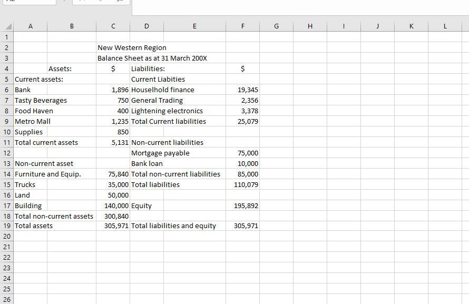Click the 'Furniture and Equip.' cell
469x304 pixels.
[30, 174]
